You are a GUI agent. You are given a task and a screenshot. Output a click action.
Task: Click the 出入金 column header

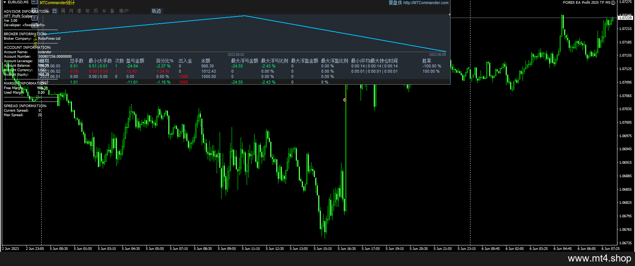(185, 61)
